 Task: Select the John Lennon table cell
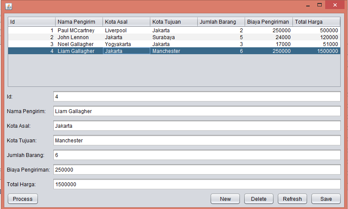point(79,37)
